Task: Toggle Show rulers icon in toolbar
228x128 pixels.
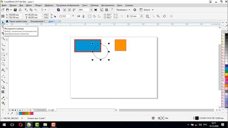Action: (x=102, y=10)
